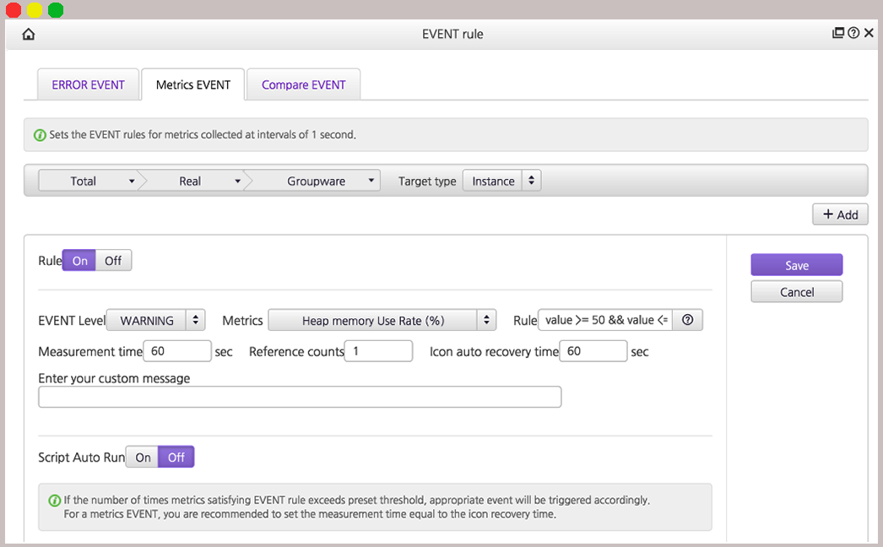Click the green info icon in the bottom note

[55, 501]
